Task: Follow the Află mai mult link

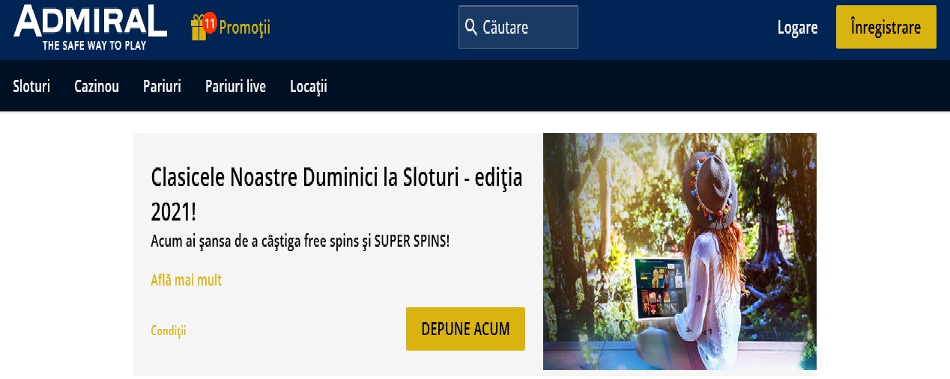Action: [x=187, y=280]
